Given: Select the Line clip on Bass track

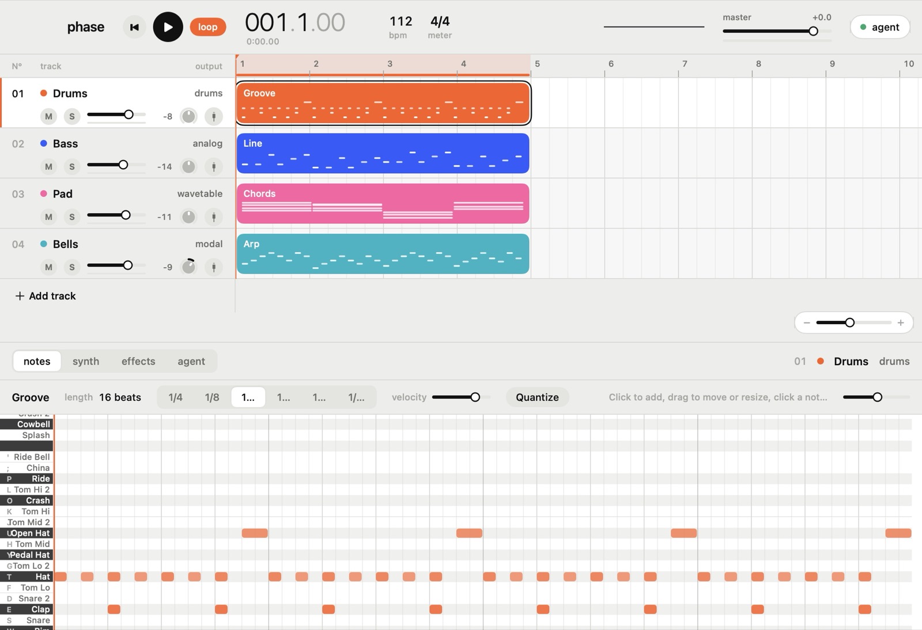Looking at the screenshot, I should (x=383, y=153).
